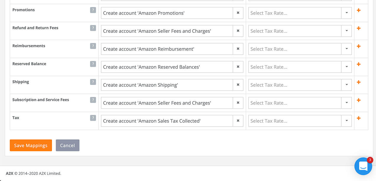The height and width of the screenshot is (181, 376).
Task: Click the 'Amazon Shipping' account field
Action: 167,85
